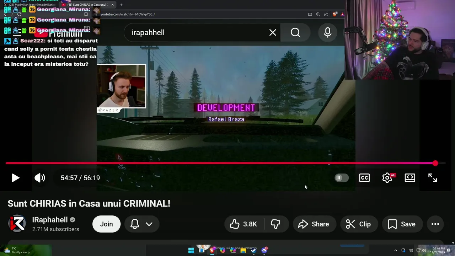Share the video
This screenshot has width=455, height=256.
pyautogui.click(x=314, y=224)
